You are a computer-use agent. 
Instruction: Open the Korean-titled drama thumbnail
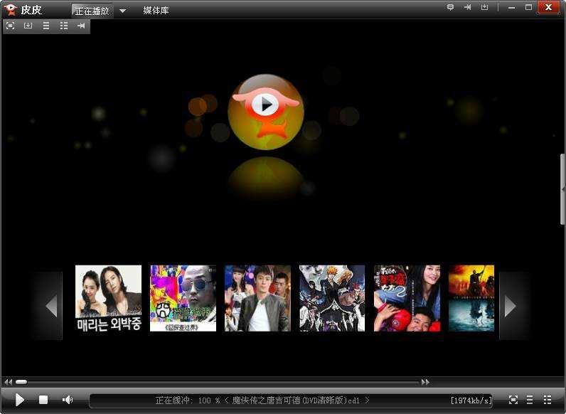tap(108, 298)
